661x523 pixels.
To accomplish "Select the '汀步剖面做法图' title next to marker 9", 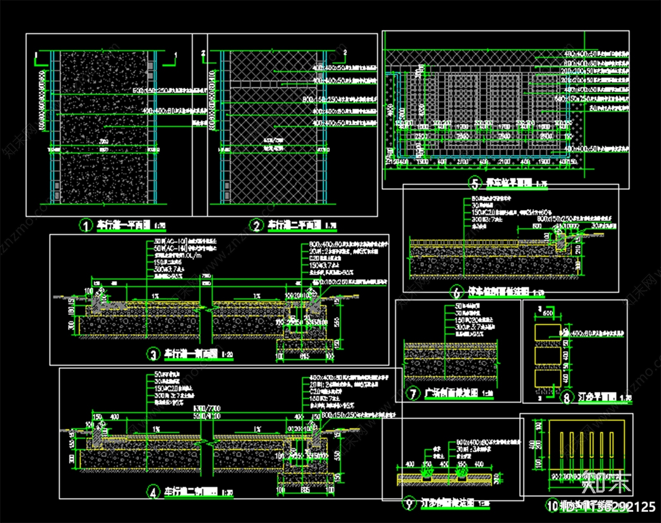I will click(x=448, y=503).
